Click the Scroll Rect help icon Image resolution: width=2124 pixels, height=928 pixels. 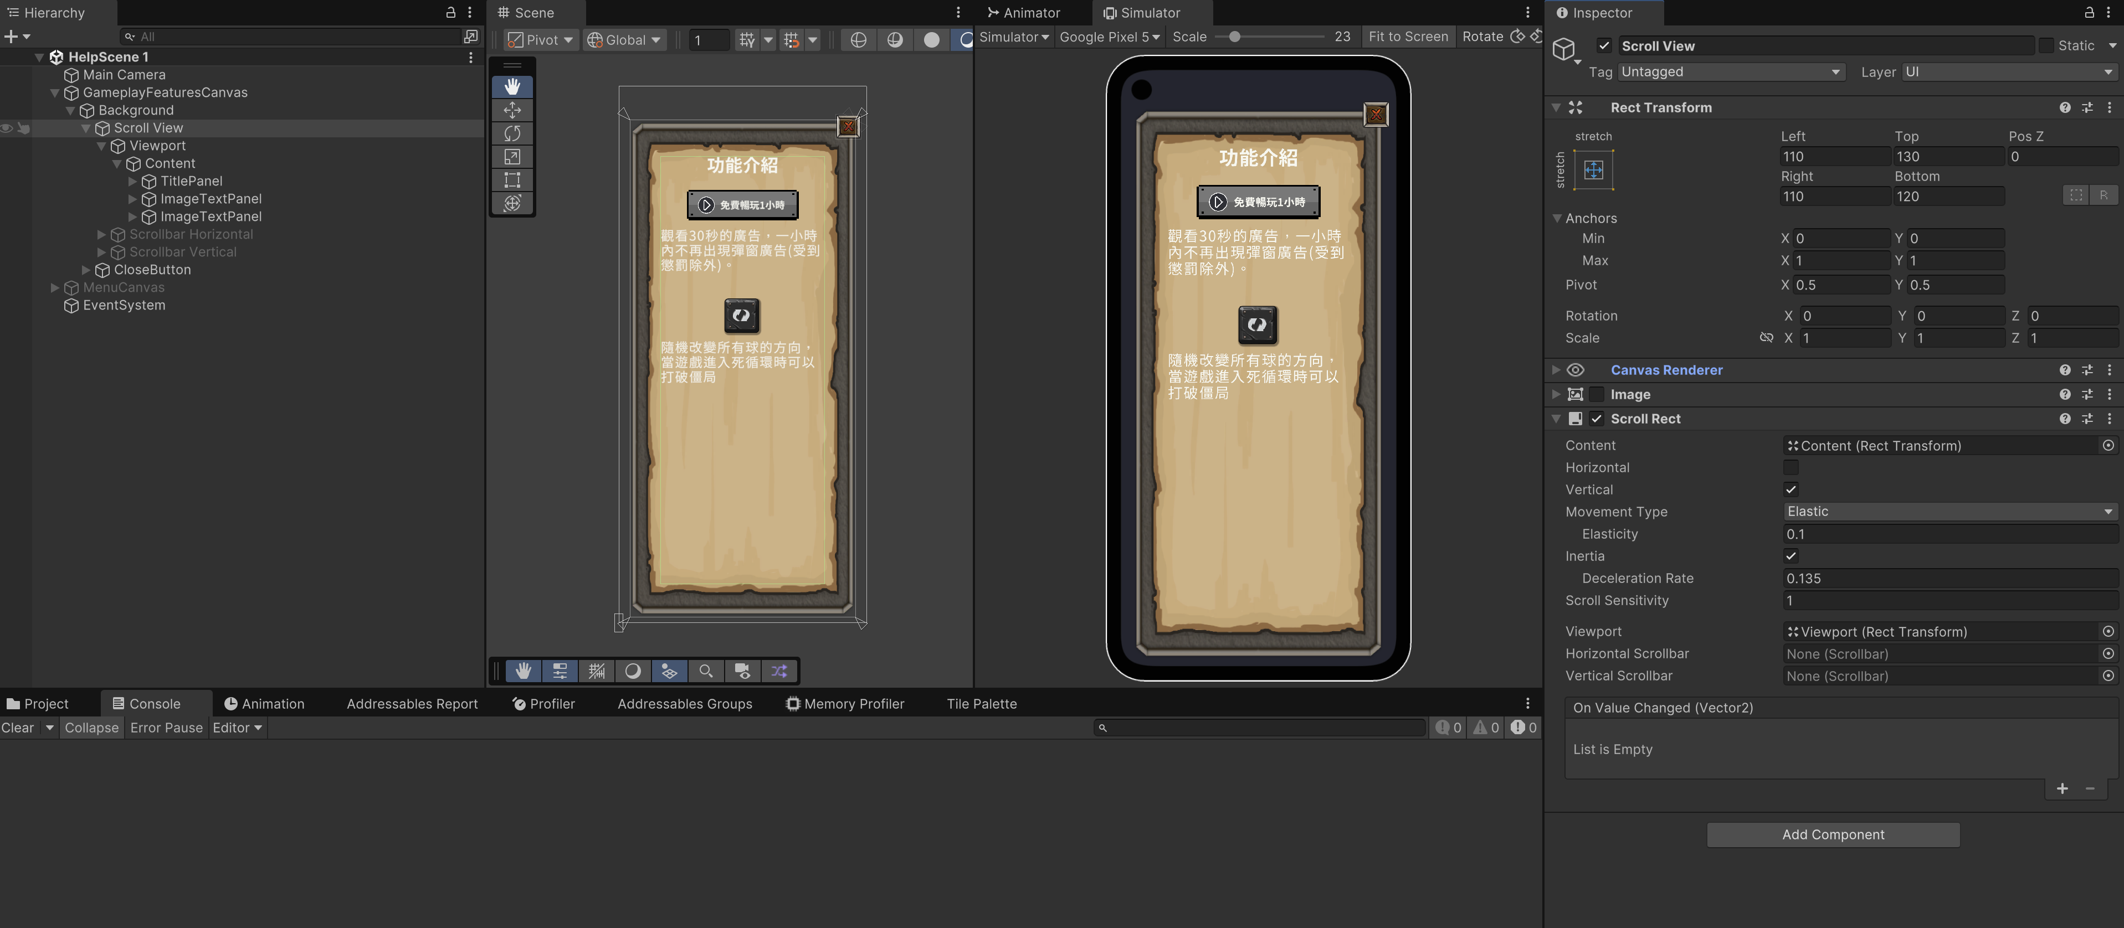click(2065, 419)
